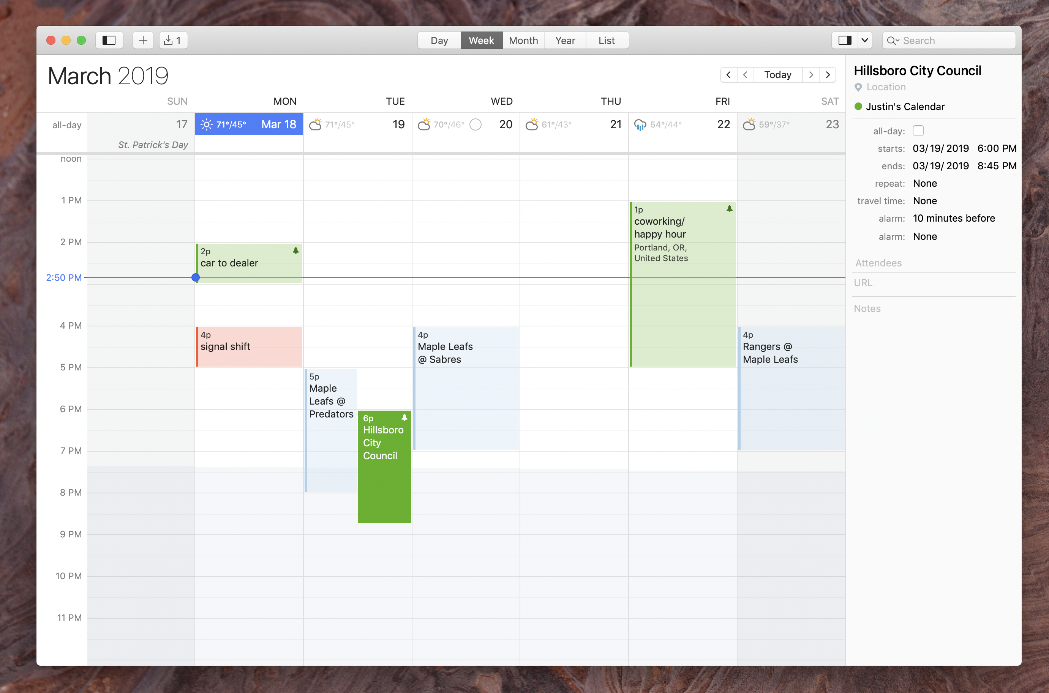Click the Today button
Screen dimensions: 1049x693
(x=778, y=74)
